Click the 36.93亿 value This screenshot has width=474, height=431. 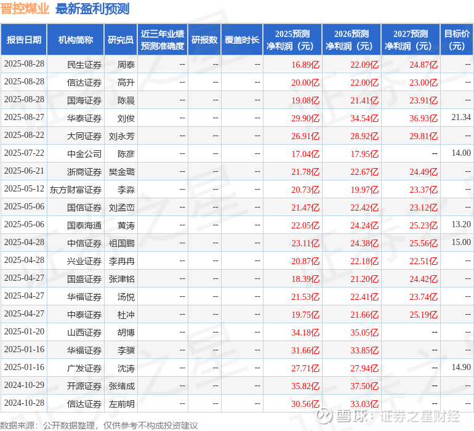(424, 118)
